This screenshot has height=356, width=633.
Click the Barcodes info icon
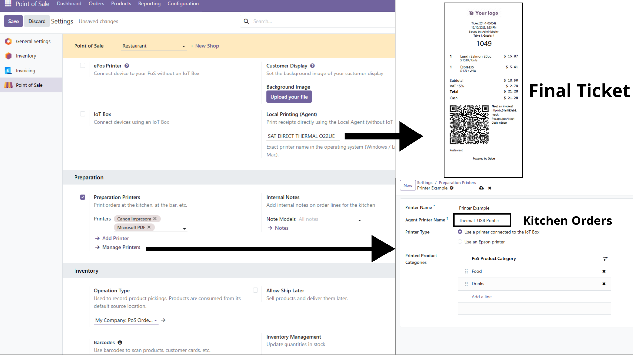[x=120, y=342]
